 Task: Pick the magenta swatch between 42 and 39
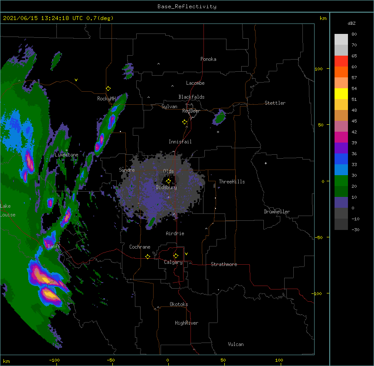[341, 137]
